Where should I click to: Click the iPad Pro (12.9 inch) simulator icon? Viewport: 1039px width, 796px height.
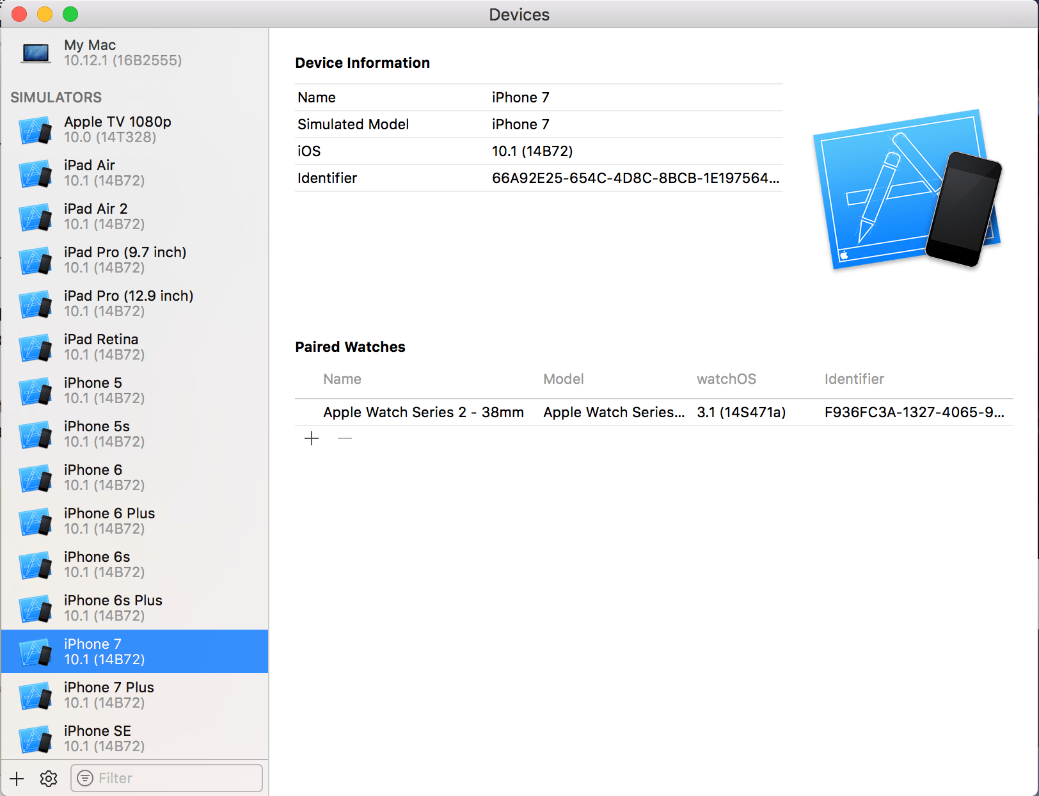36,304
